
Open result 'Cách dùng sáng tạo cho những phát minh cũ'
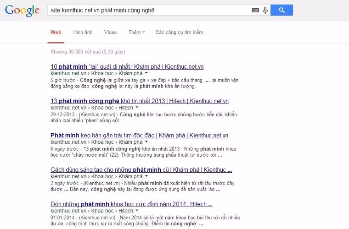tap(141, 170)
